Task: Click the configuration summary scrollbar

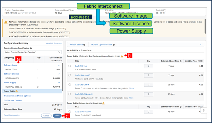Action: click(x=62, y=77)
